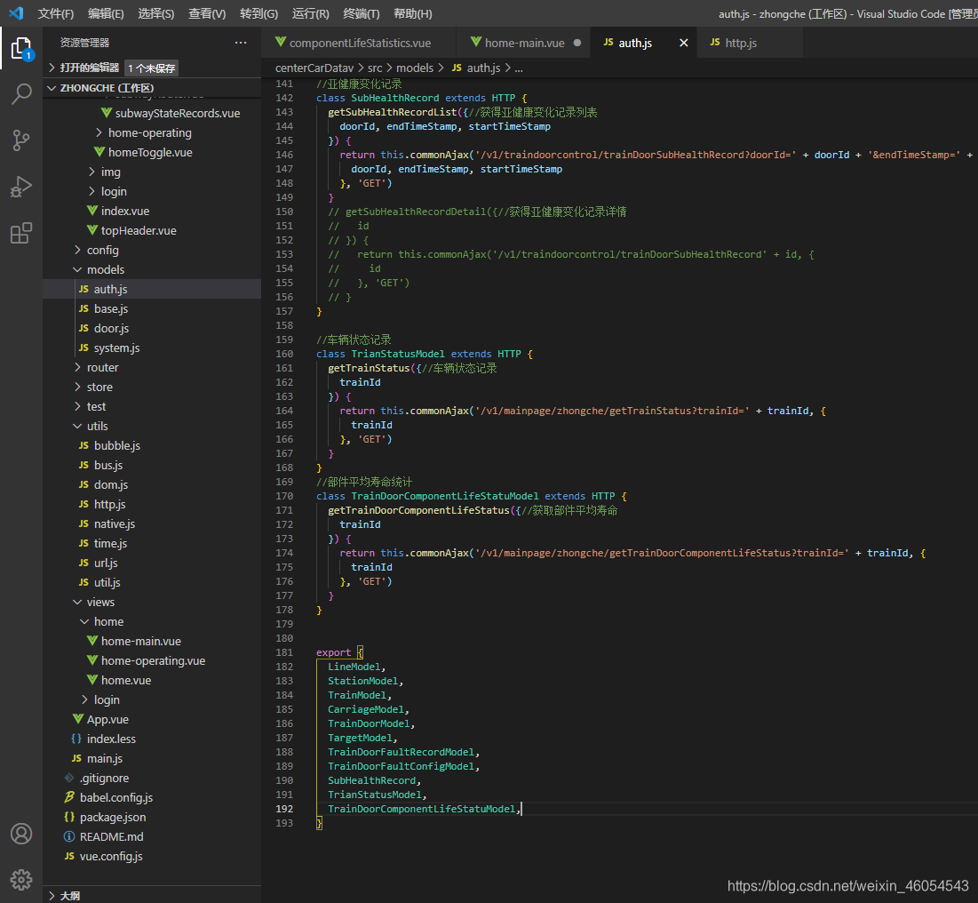Open 转到(G) menu
The width and height of the screenshot is (978, 903).
(x=258, y=13)
